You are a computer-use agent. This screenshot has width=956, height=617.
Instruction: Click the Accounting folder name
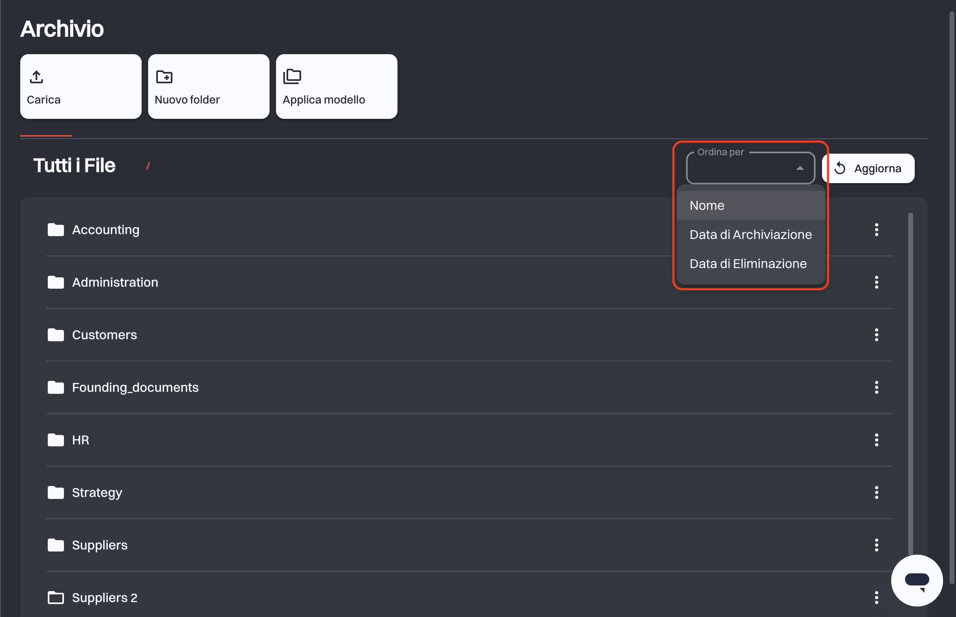click(x=106, y=230)
